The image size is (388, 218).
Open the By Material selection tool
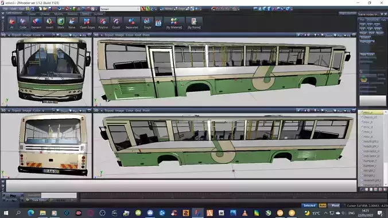coord(174,24)
